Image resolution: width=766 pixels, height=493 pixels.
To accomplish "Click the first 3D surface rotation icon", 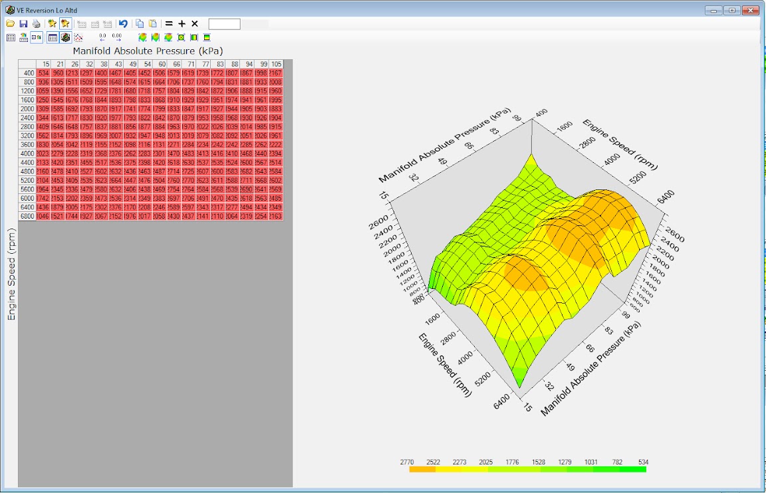I will click(142, 38).
